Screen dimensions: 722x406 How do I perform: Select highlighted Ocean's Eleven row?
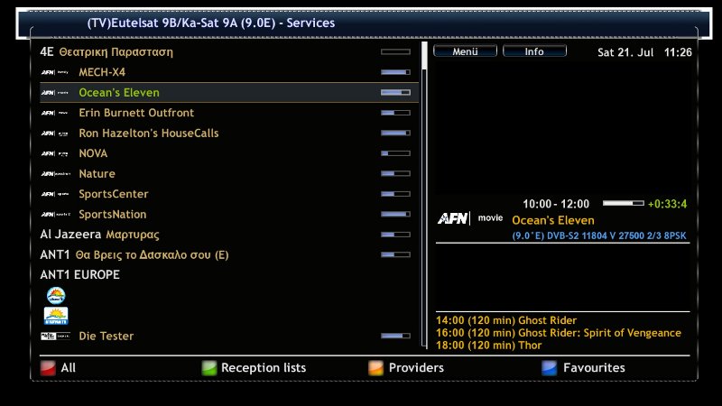229,93
